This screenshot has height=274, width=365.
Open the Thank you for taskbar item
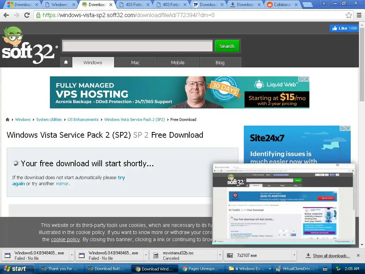60,269
